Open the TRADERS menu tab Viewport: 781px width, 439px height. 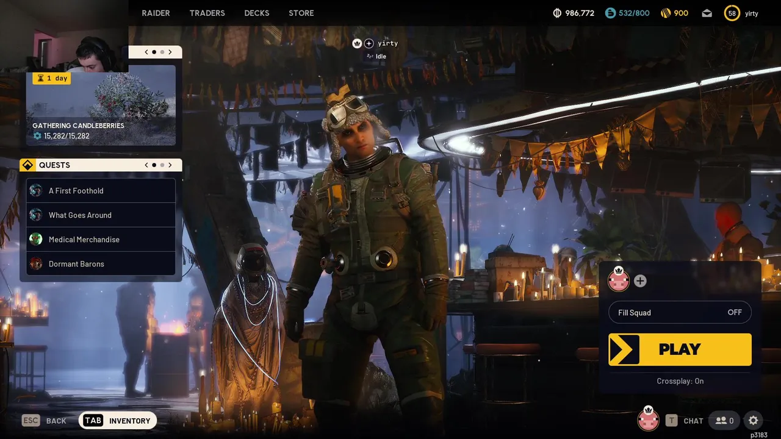[207, 13]
